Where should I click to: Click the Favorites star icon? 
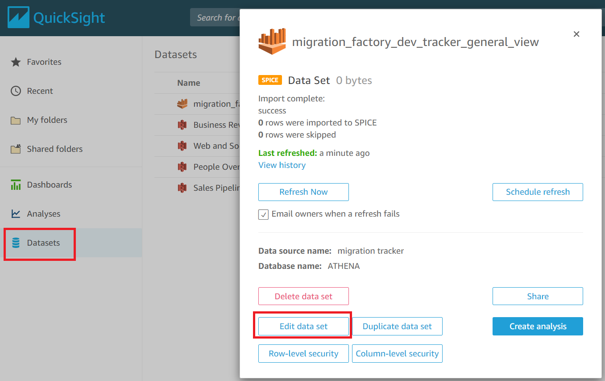pyautogui.click(x=16, y=62)
